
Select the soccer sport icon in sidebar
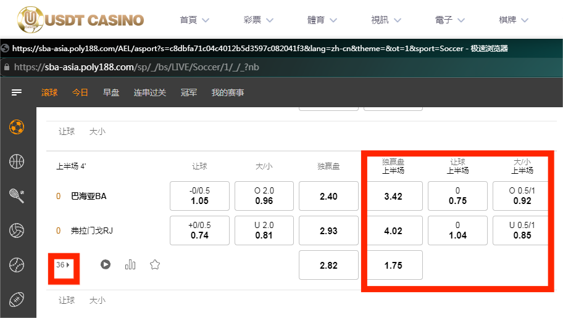pos(17,127)
